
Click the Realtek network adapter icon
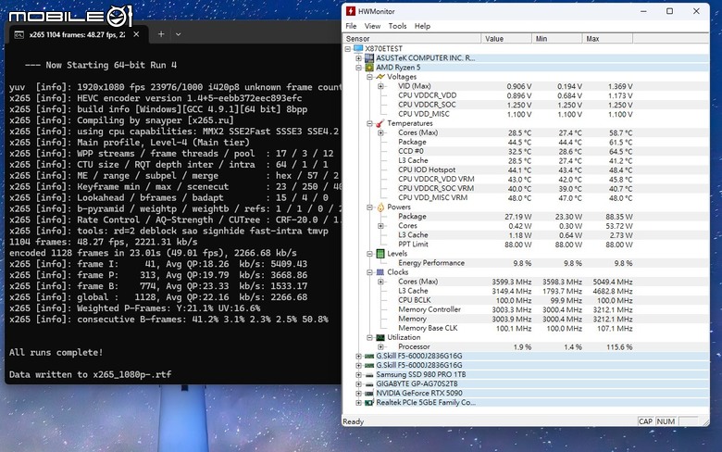(369, 403)
